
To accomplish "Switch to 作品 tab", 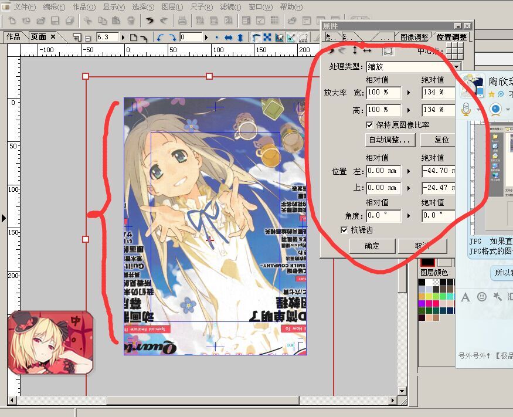I will click(13, 37).
